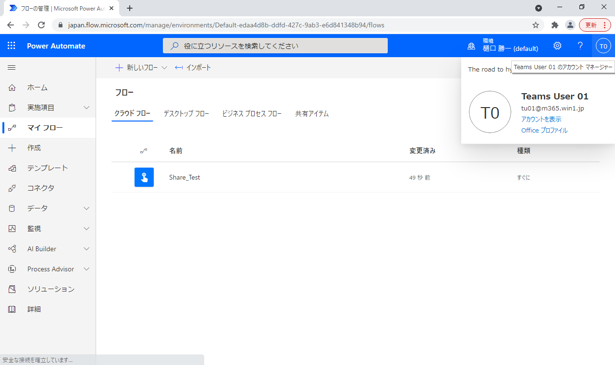Expand the 監視 chevron
The height and width of the screenshot is (365, 615).
click(x=86, y=229)
